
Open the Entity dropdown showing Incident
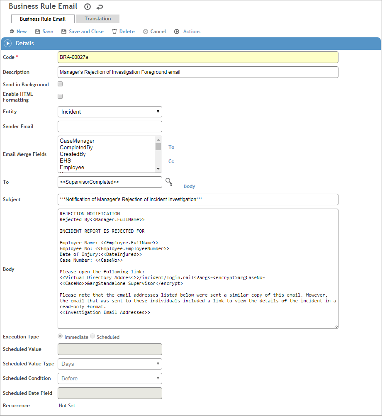point(110,112)
